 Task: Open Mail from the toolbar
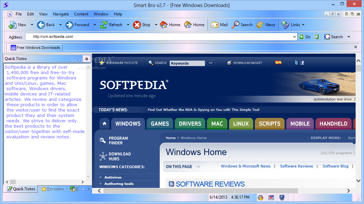point(219,25)
